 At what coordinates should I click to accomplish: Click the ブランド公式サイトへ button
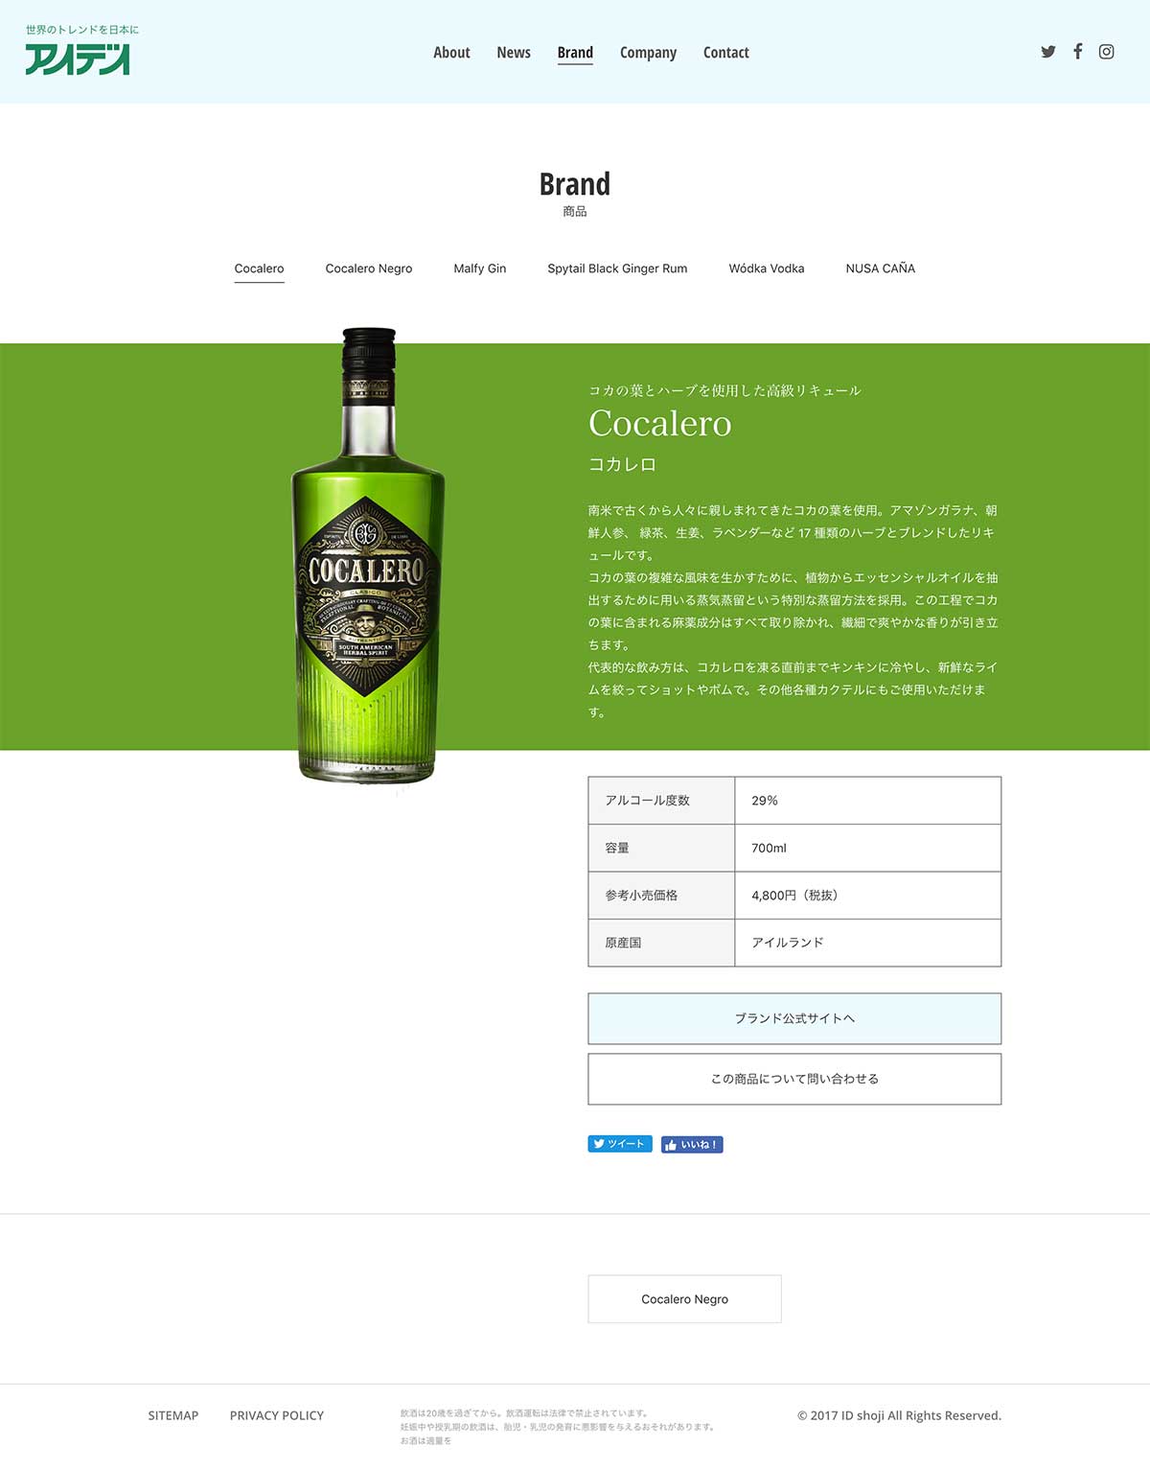[x=794, y=1018]
